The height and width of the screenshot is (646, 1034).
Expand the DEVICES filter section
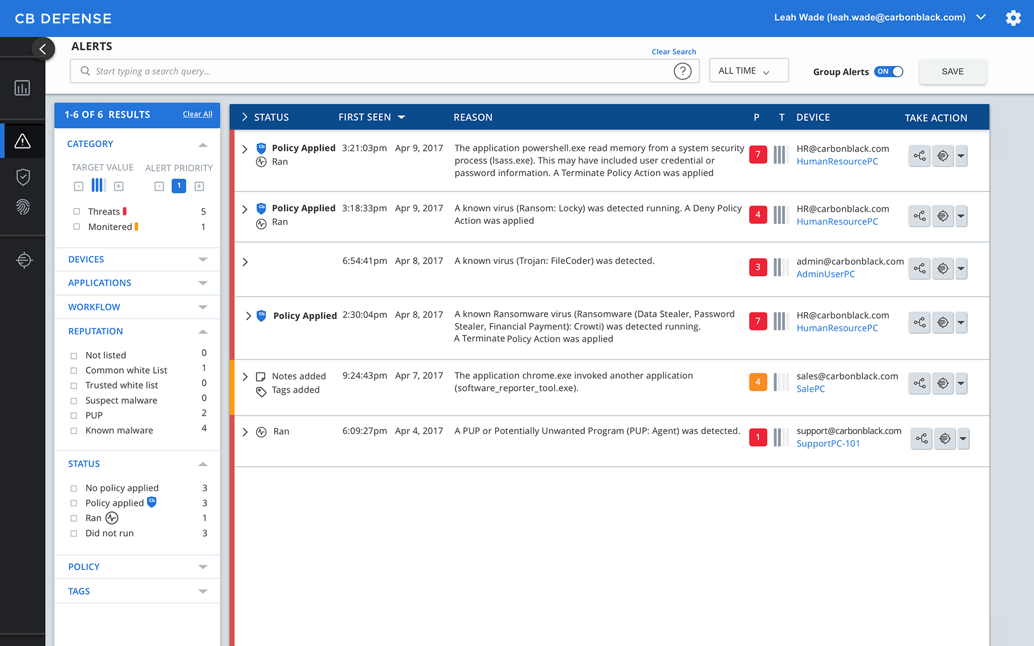click(x=202, y=260)
